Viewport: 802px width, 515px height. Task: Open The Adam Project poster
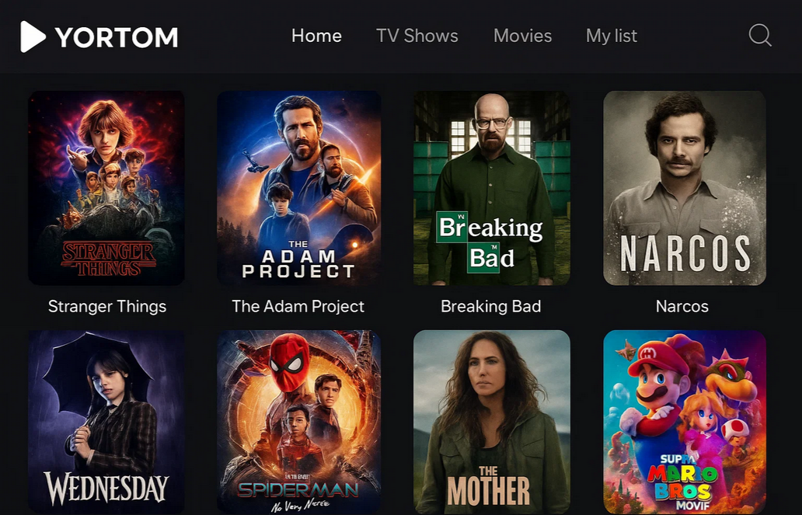298,188
